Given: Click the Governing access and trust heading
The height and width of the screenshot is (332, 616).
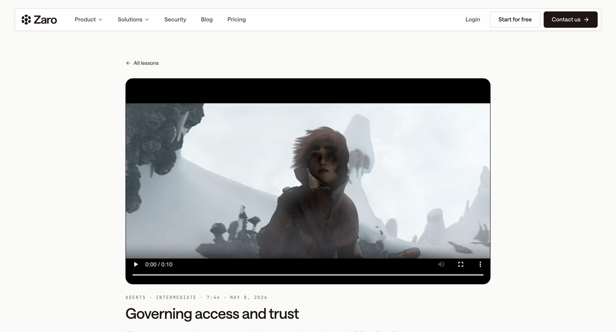Looking at the screenshot, I should (x=212, y=314).
